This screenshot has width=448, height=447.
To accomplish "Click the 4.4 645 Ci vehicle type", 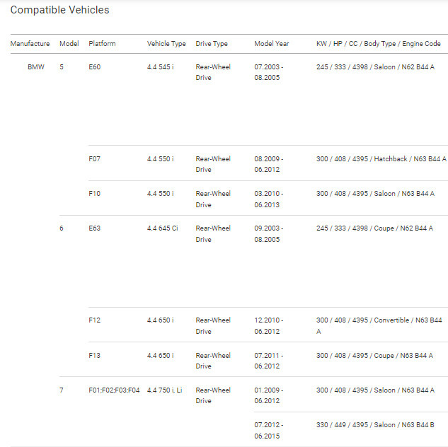I will point(163,228).
